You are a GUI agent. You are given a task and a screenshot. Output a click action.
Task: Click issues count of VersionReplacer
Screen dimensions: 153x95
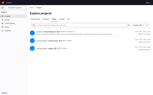149,32
